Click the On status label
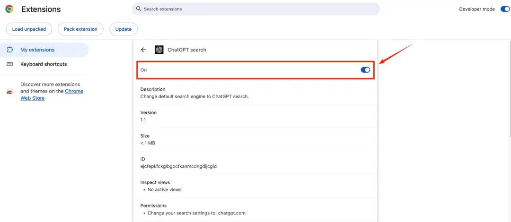 143,70
